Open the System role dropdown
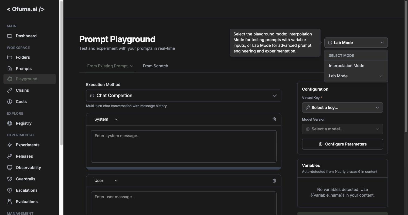This screenshot has width=408, height=215. pos(106,119)
